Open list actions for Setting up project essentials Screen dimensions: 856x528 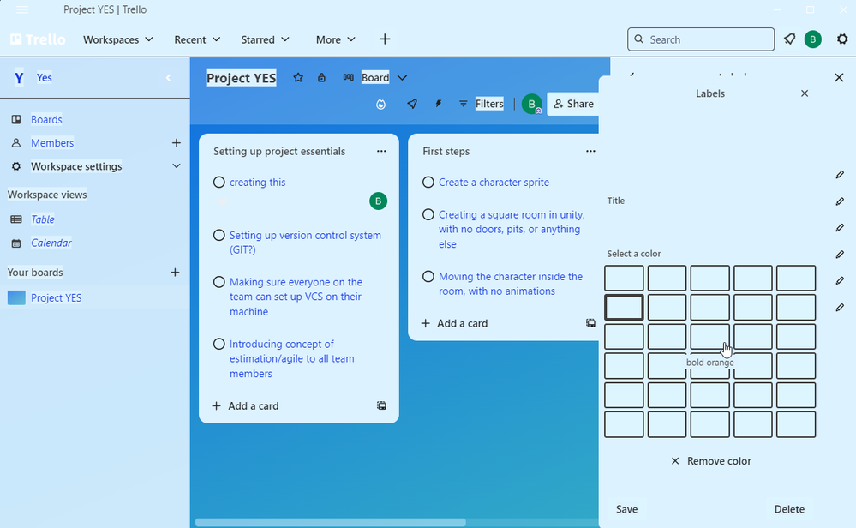[381, 151]
